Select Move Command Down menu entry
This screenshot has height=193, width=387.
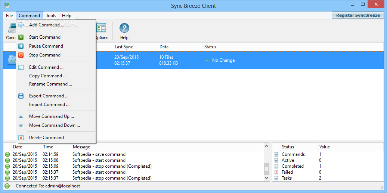tap(56, 125)
